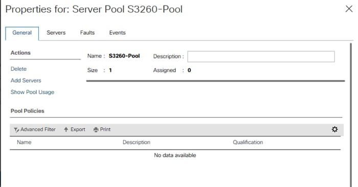This screenshot has width=358, height=187.
Task: Close the Server Pool properties dialog
Action: 349,9
